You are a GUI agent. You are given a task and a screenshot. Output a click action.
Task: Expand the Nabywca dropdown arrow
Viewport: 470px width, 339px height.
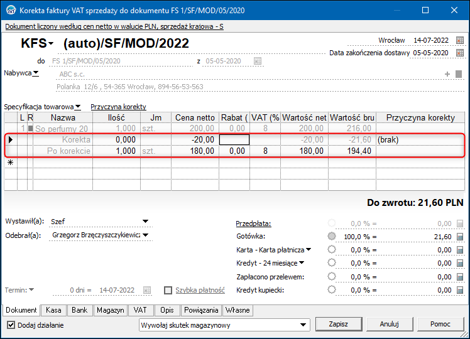(36, 73)
